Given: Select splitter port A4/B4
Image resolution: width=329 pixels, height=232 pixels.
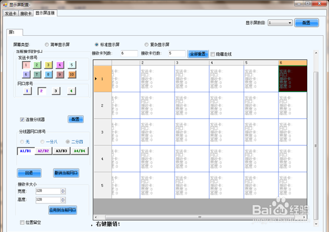Looking at the screenshot, I should (x=79, y=151).
